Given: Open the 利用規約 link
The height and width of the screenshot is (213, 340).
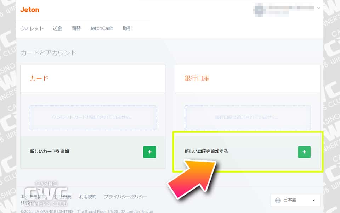Looking at the screenshot, I should coord(87,197).
